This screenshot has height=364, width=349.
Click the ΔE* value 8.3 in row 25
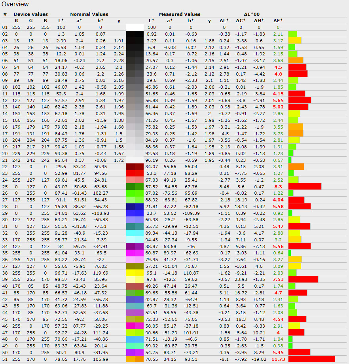[x=278, y=186]
